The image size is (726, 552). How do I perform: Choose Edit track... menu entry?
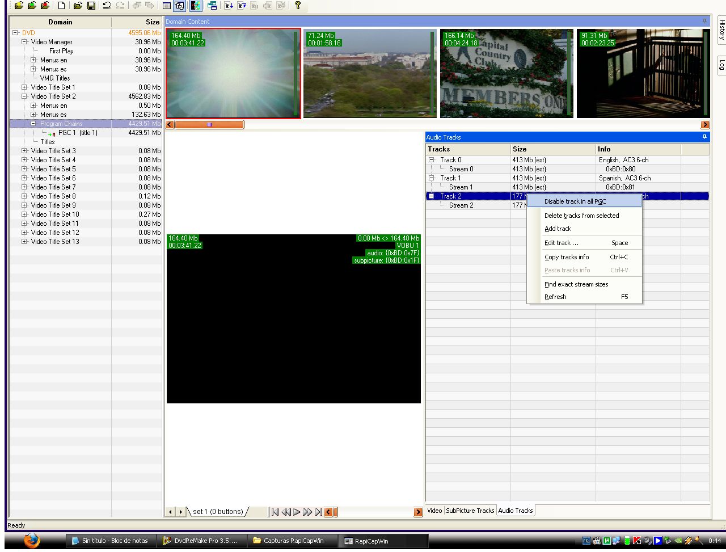[584, 243]
